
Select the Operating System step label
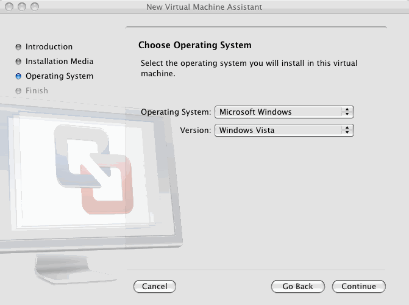click(x=60, y=76)
